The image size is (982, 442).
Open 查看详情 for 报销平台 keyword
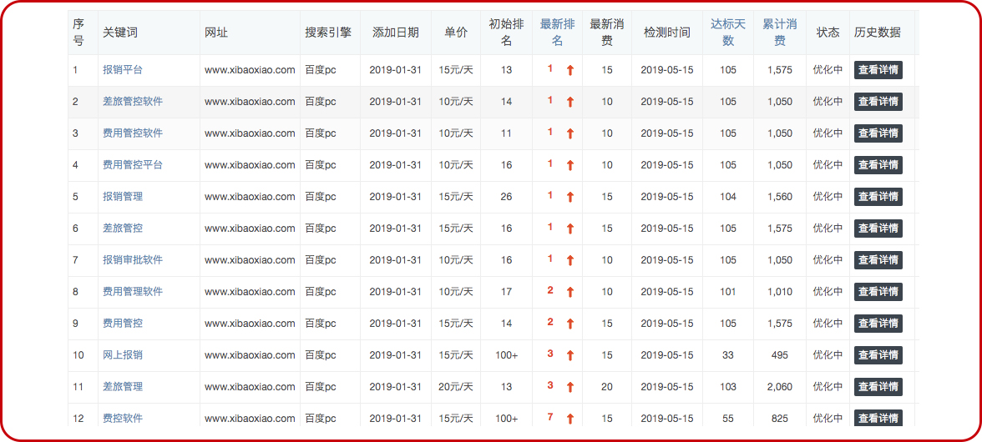tap(878, 70)
